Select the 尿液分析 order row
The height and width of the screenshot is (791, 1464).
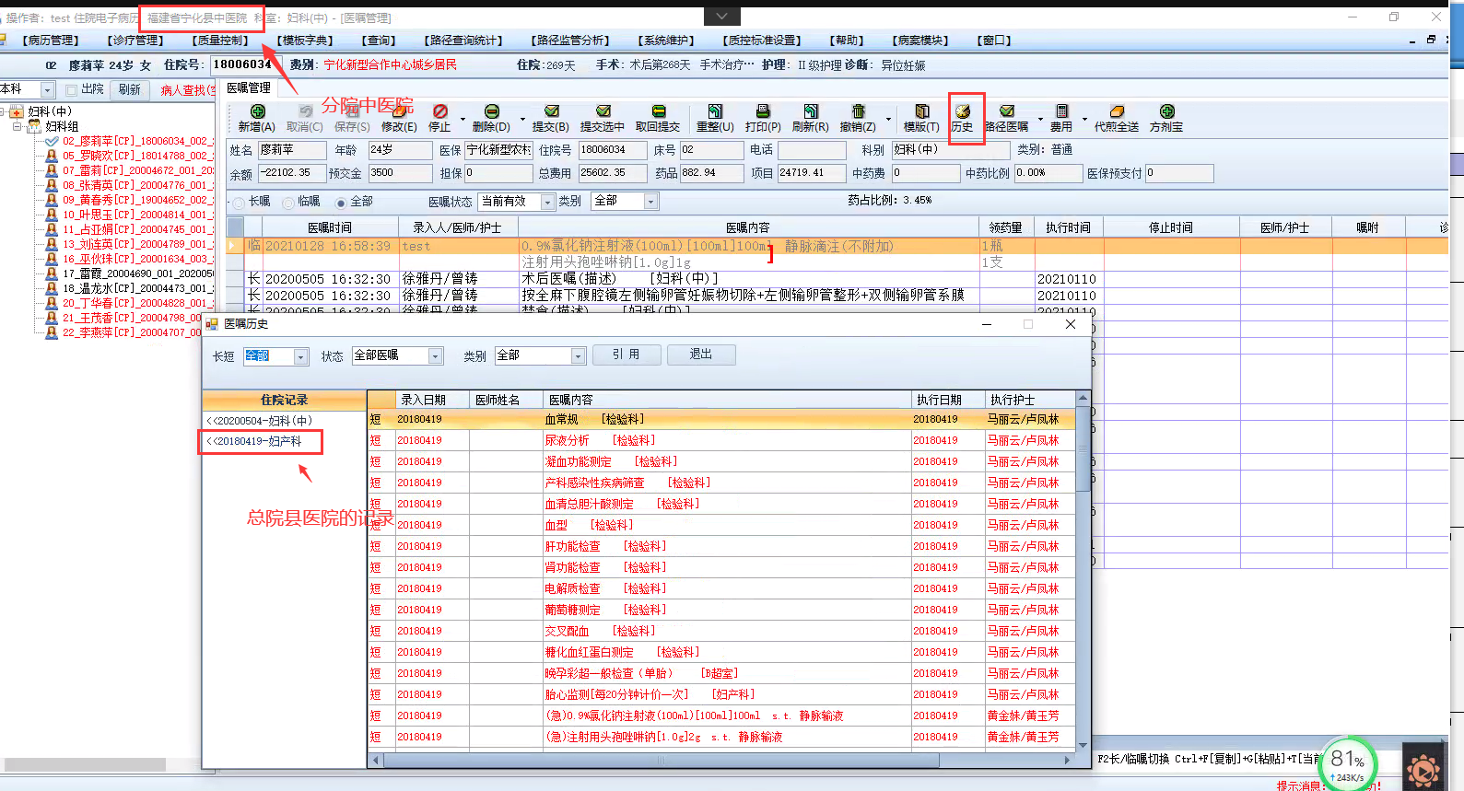pos(721,441)
